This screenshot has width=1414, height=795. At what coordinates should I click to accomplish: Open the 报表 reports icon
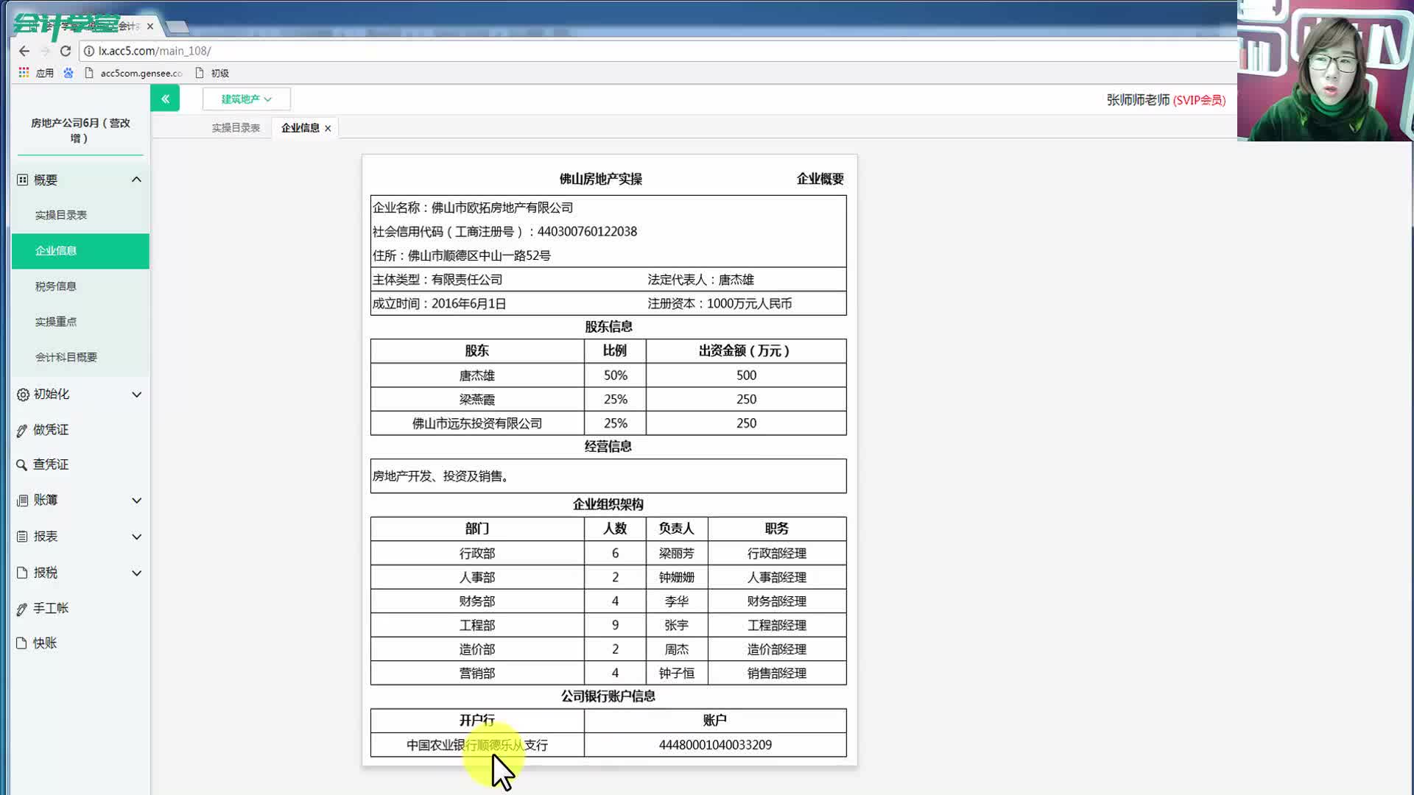coord(22,536)
